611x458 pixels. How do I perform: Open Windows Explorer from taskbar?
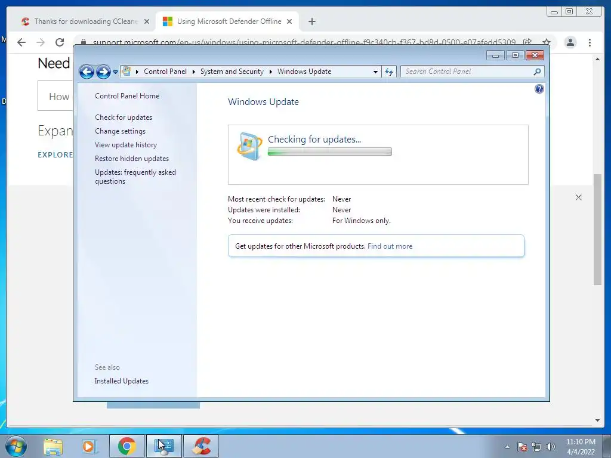53,447
